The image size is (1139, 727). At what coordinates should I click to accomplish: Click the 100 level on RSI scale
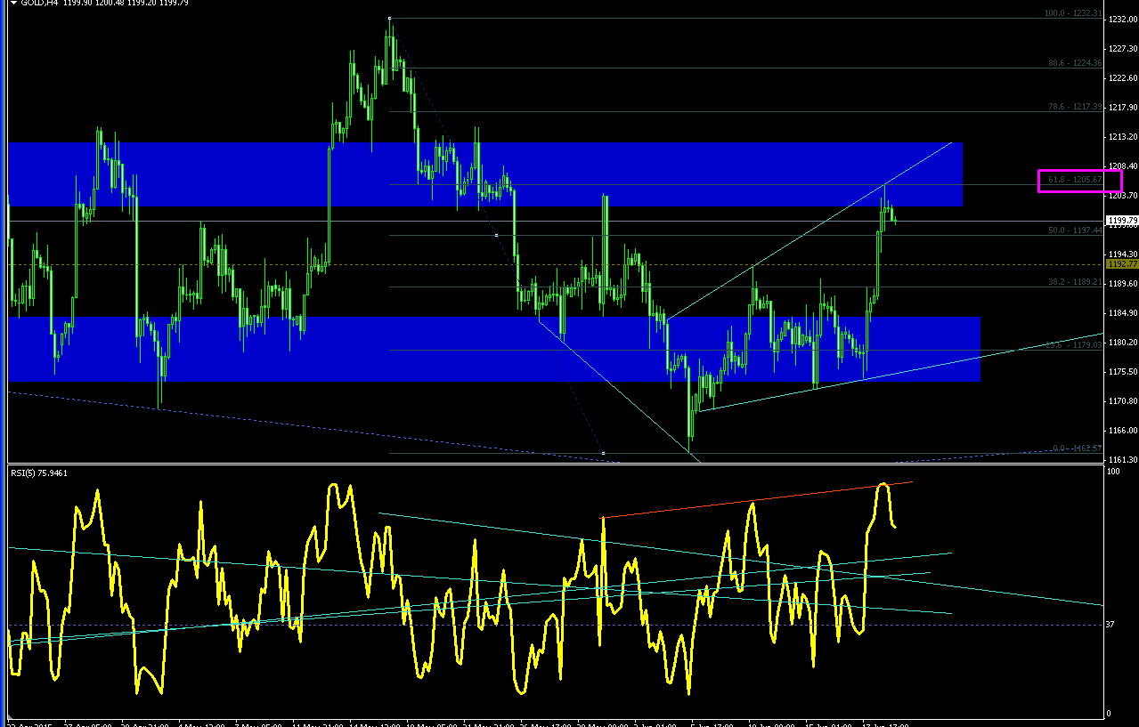point(1114,472)
